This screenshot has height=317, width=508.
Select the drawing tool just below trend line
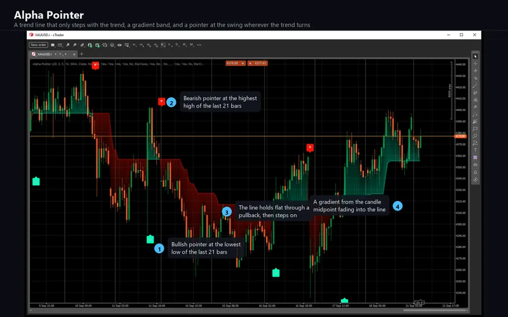click(x=475, y=93)
